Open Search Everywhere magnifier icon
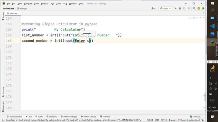 [x=194, y=8]
